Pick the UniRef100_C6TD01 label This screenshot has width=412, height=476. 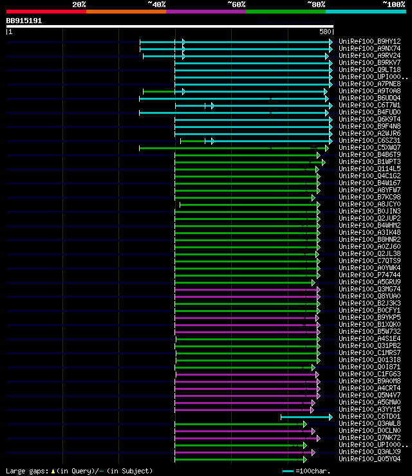tap(370, 416)
